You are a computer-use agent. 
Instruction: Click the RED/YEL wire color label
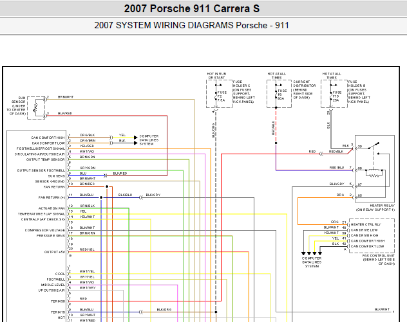coord(87,249)
